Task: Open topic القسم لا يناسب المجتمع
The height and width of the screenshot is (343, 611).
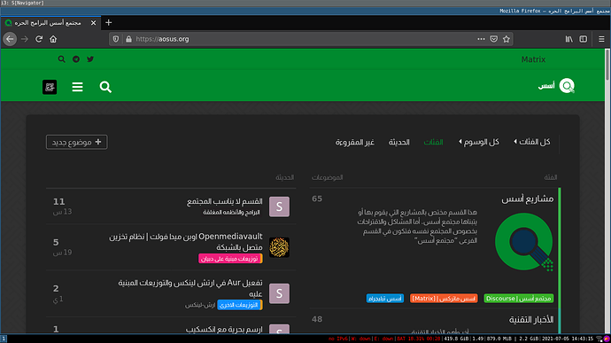Action: coord(225,201)
